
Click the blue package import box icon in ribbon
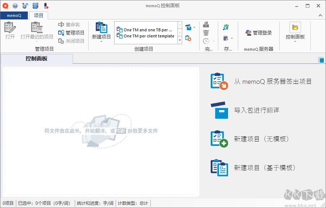[x=188, y=27]
